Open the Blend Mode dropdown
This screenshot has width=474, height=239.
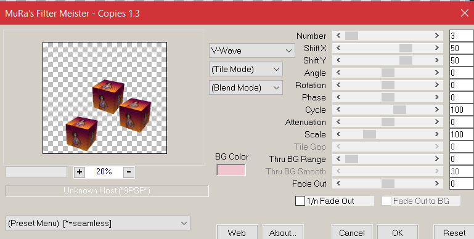246,87
